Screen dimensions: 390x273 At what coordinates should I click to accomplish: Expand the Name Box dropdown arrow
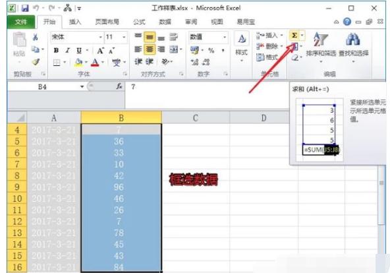82,86
